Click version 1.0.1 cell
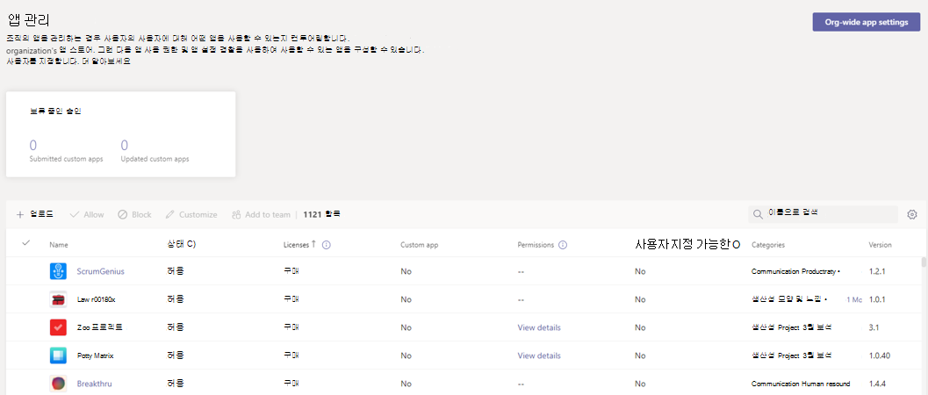 coord(878,300)
